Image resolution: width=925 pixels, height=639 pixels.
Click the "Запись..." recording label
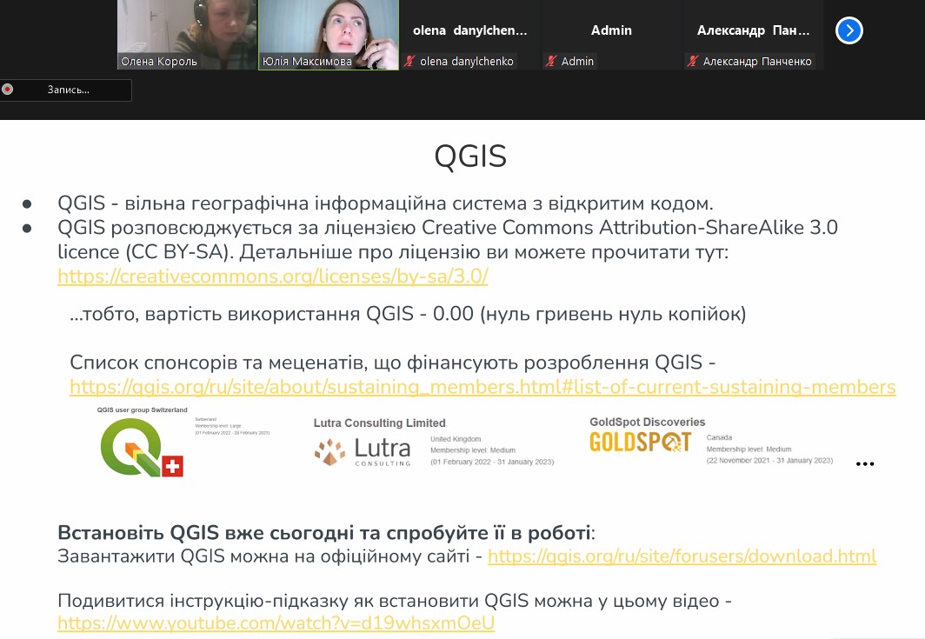[68, 90]
